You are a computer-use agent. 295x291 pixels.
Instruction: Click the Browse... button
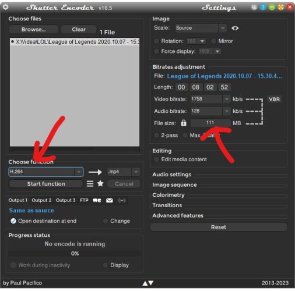[34, 29]
